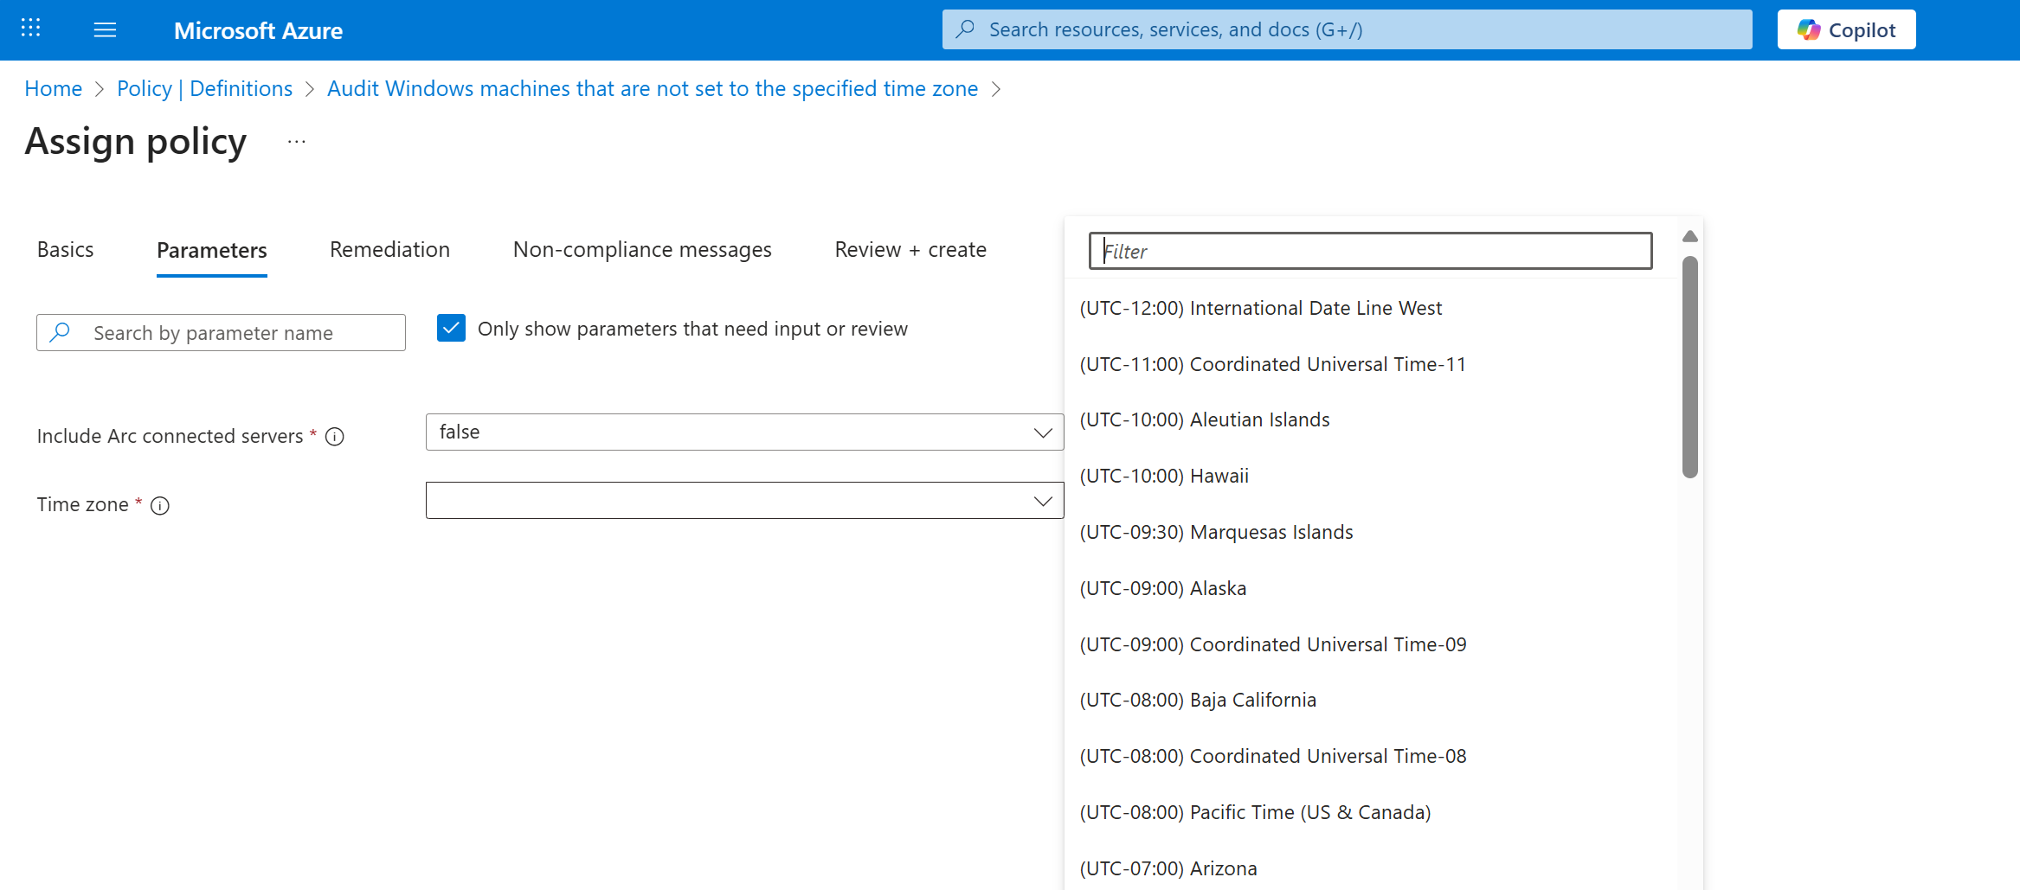Image resolution: width=2020 pixels, height=890 pixels.
Task: Click the info icon beside Include Arc connected servers
Action: click(334, 437)
